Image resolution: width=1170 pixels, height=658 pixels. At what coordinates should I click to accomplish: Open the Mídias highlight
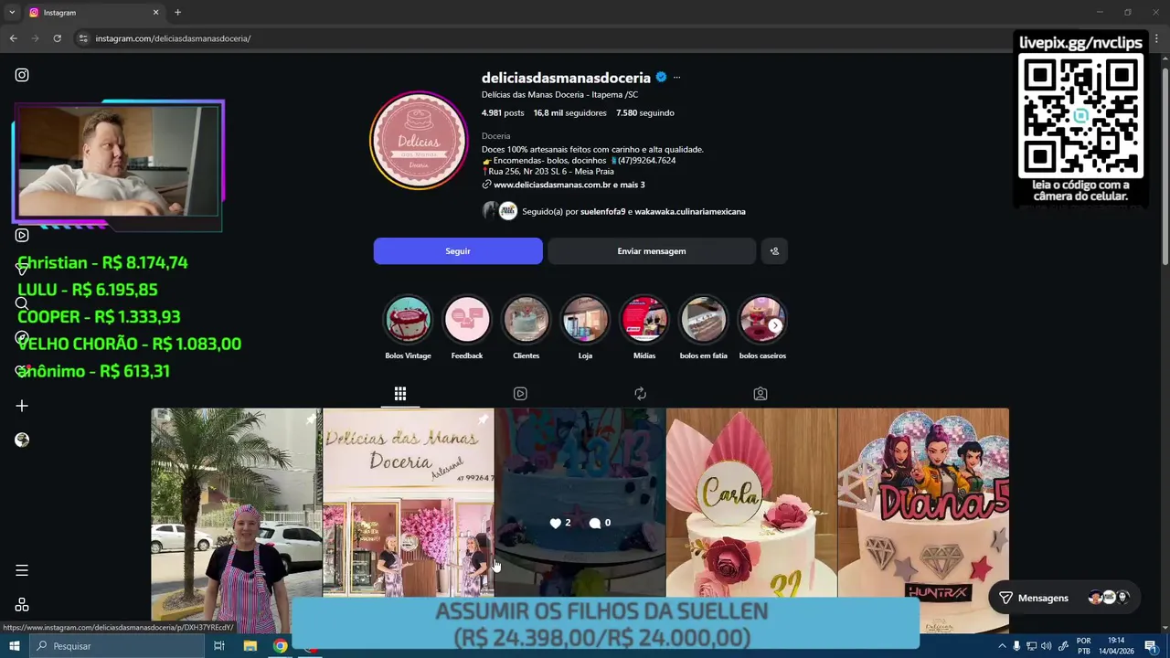[x=644, y=327]
